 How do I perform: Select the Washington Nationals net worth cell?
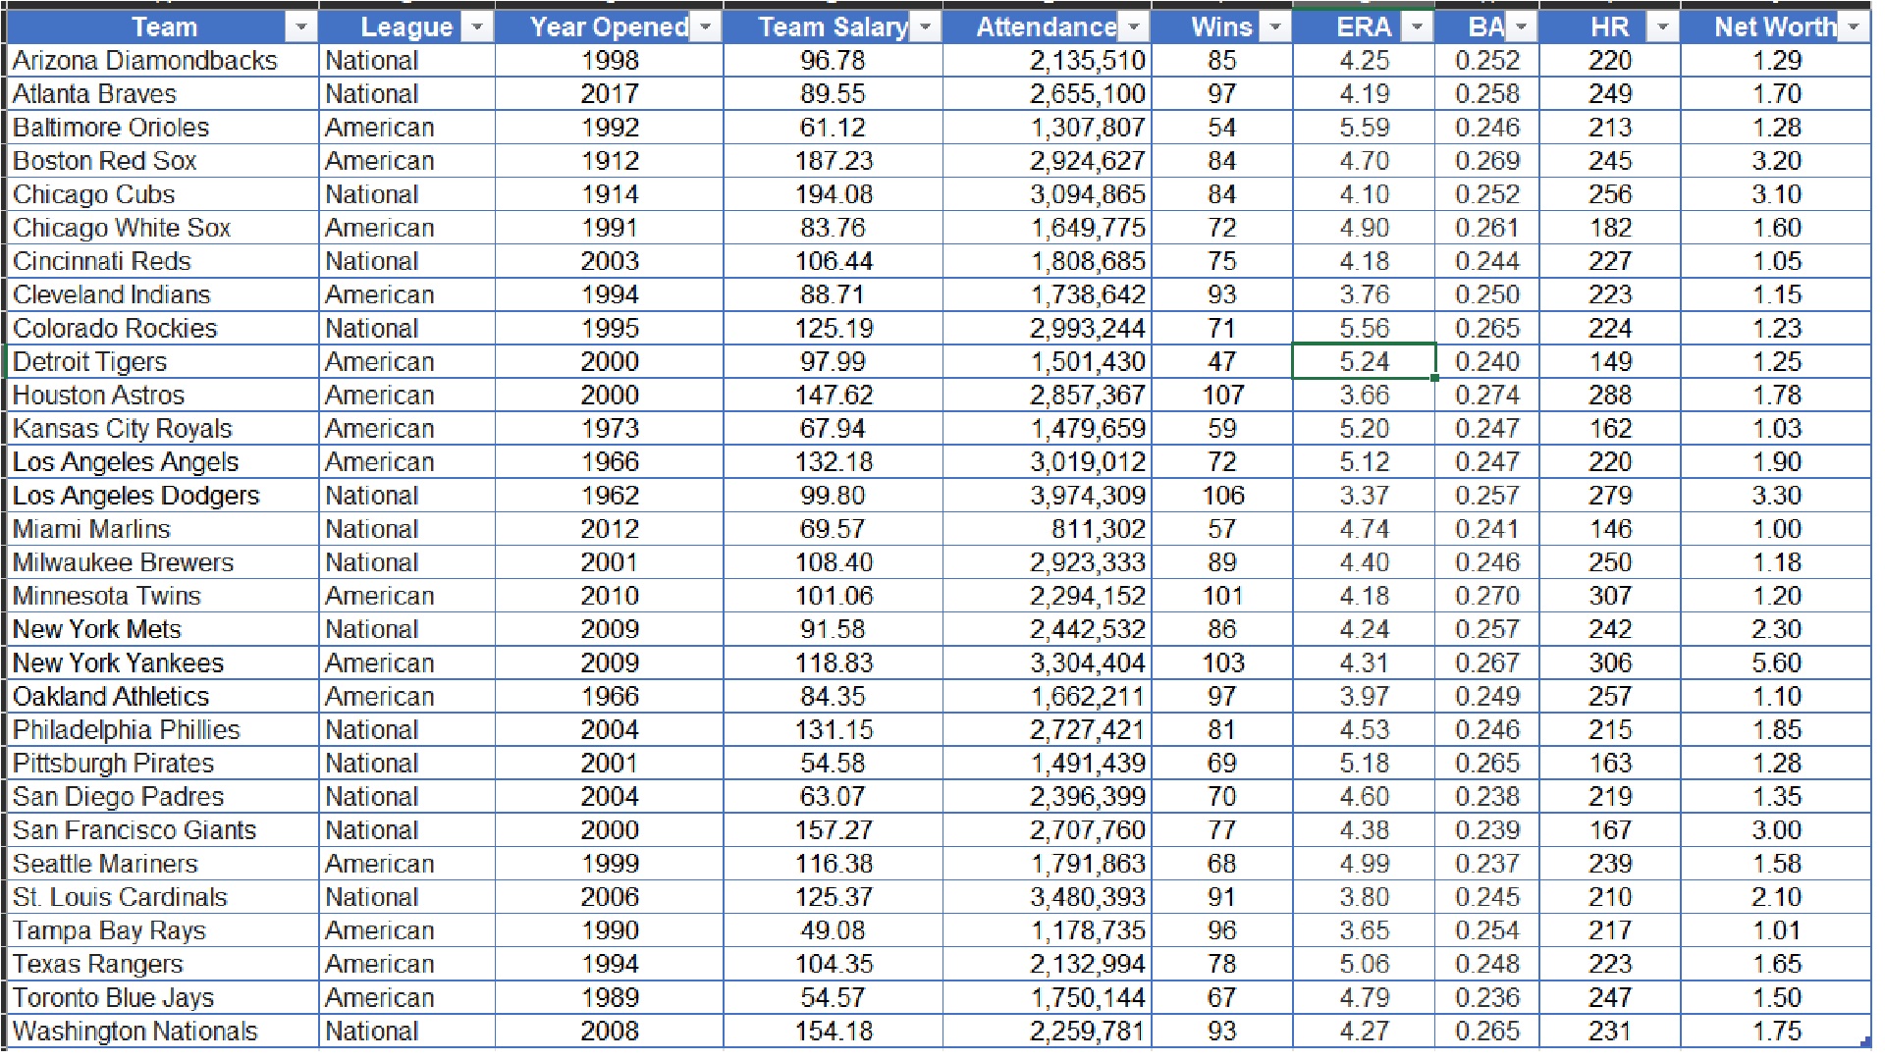pos(1776,1032)
